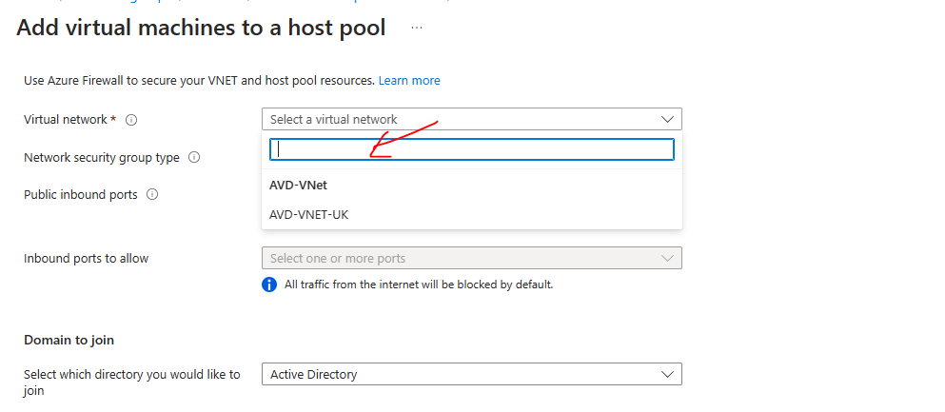The width and height of the screenshot is (945, 412).
Task: Click the Virtual network field label
Action: click(x=67, y=120)
